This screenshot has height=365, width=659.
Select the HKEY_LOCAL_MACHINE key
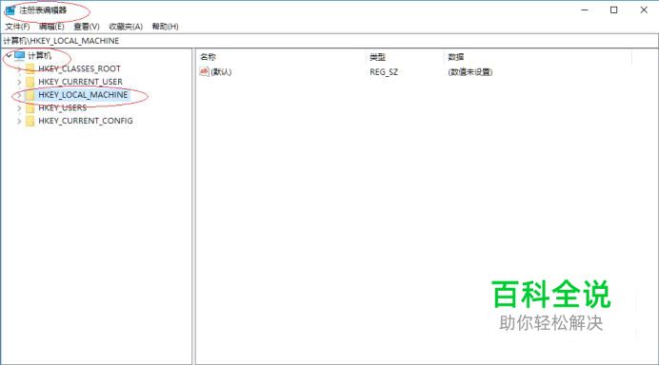click(83, 95)
